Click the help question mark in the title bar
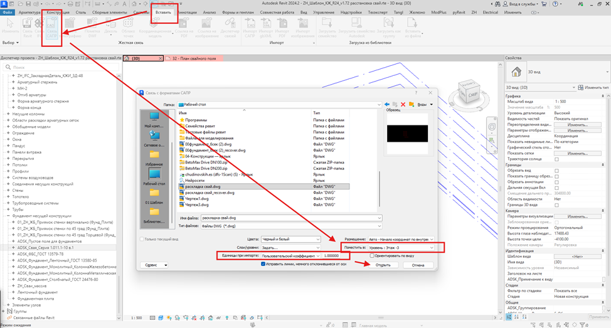The image size is (611, 328). pos(555,4)
